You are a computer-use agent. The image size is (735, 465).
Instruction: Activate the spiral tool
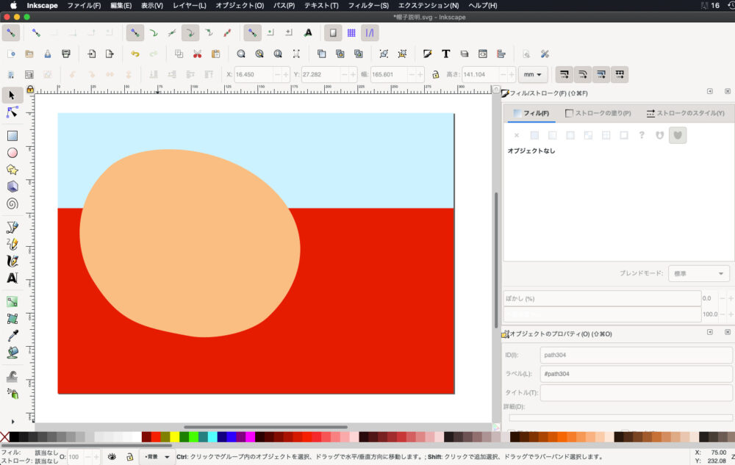pos(12,203)
